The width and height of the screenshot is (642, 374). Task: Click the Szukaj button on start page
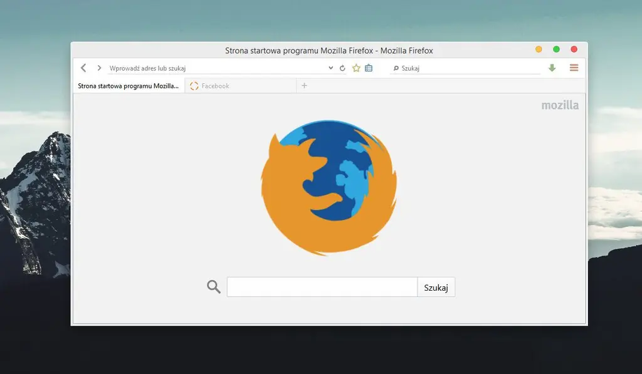point(436,288)
